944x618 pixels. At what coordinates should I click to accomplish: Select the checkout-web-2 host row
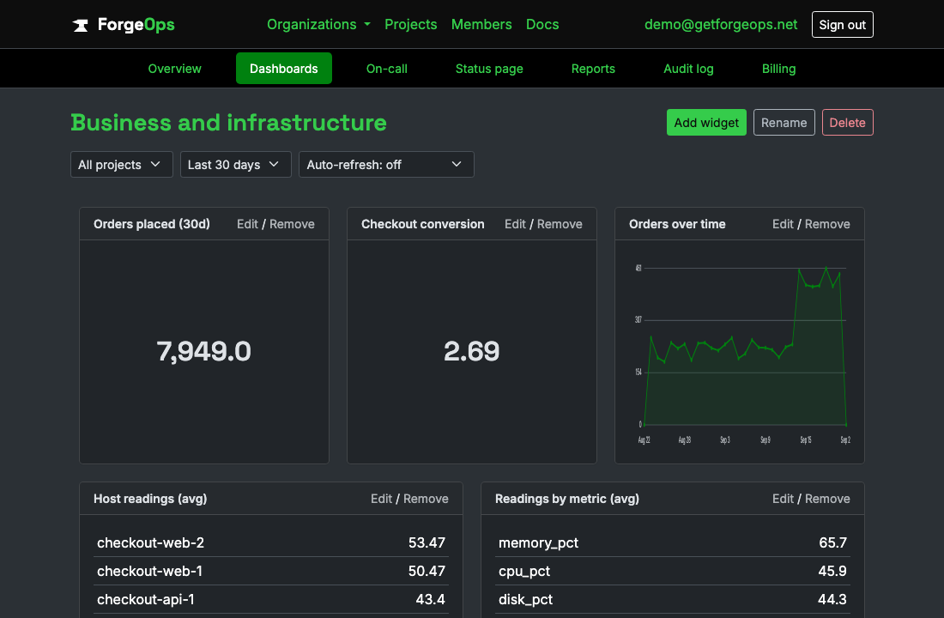271,542
